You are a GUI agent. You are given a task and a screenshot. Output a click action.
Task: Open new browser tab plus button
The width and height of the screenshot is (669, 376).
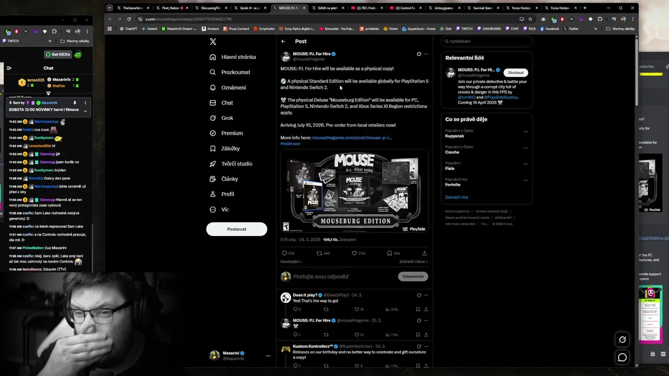(584, 8)
